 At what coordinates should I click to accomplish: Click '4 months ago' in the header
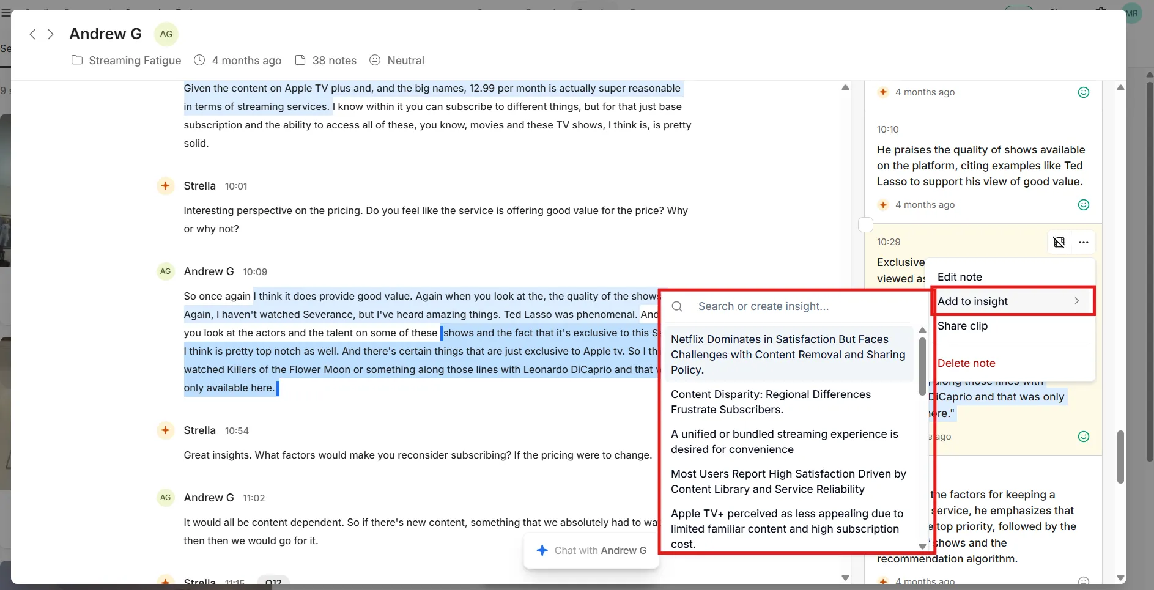tap(246, 61)
